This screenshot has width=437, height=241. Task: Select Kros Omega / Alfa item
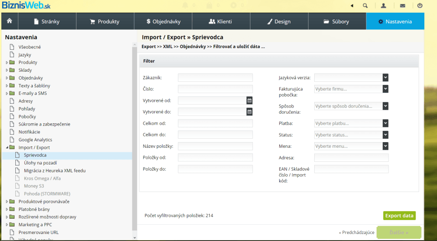42,178
